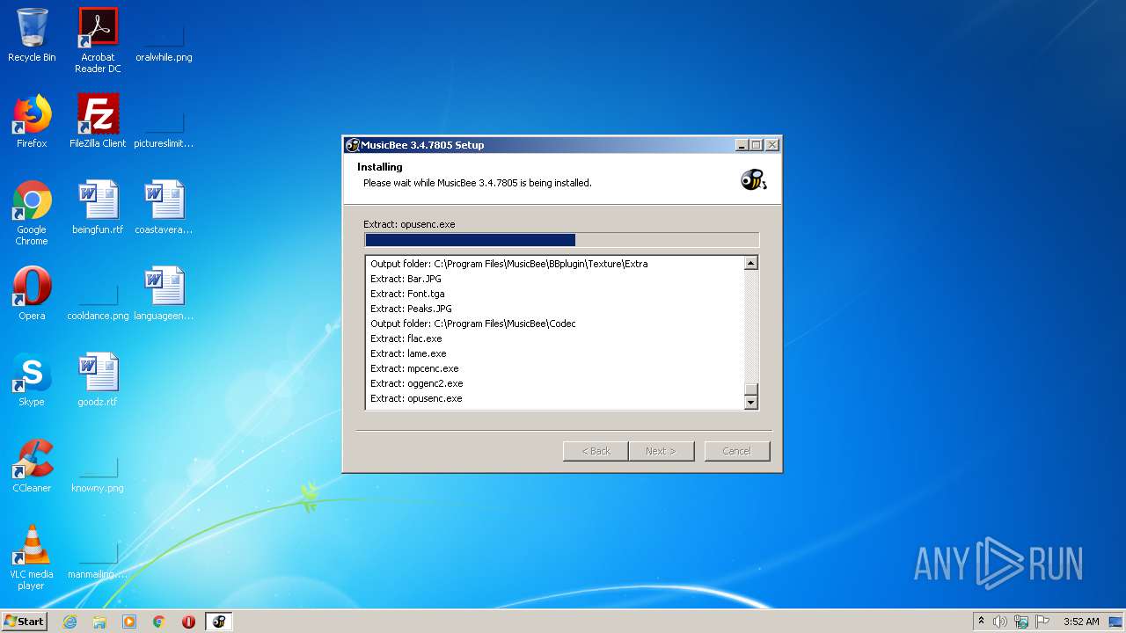Click the Next > button in Setup
Image resolution: width=1126 pixels, height=633 pixels.
(662, 451)
